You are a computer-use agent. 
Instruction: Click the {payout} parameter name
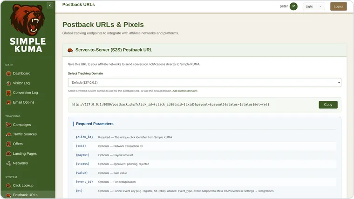tap(82, 155)
